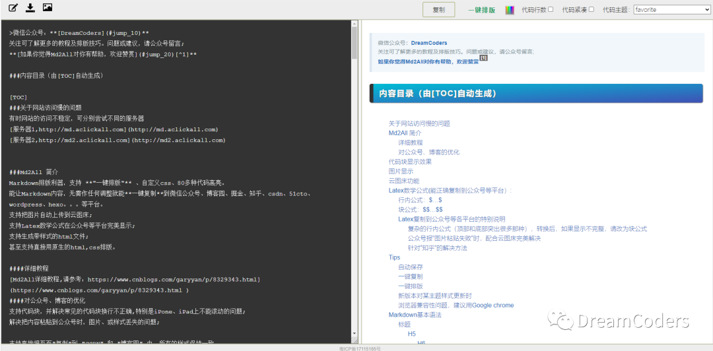Click the DreamCoders link in preview
The height and width of the screenshot is (351, 713).
point(429,43)
